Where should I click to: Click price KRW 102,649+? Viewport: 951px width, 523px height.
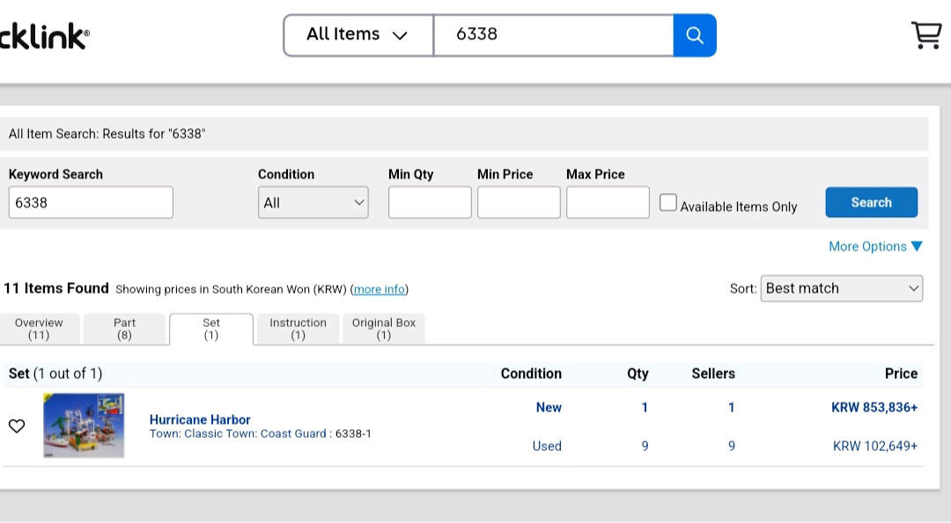pyautogui.click(x=875, y=447)
